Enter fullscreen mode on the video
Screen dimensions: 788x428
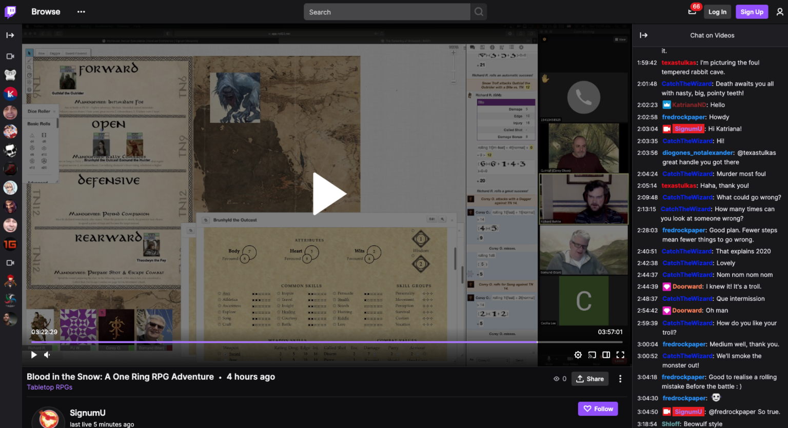[620, 355]
